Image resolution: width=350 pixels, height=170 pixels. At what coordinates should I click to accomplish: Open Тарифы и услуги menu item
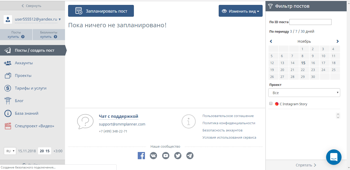click(x=31, y=88)
